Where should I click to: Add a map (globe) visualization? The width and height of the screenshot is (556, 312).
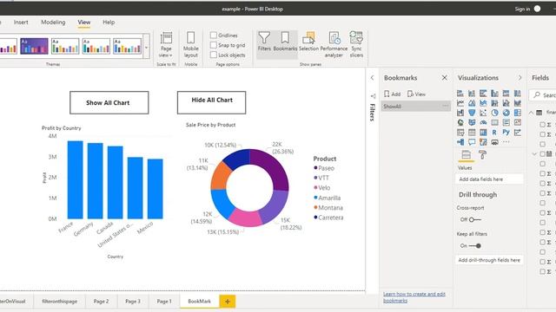tap(460, 122)
